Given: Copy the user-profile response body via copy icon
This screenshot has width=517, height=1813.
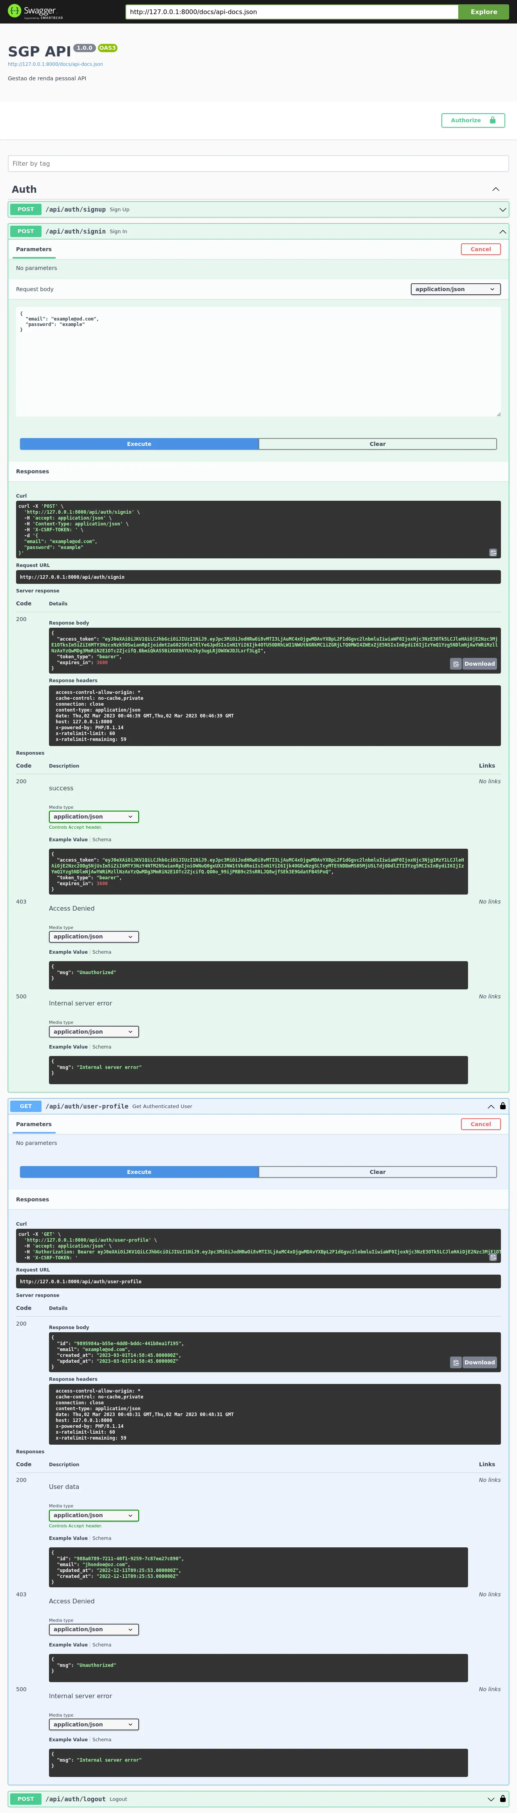Looking at the screenshot, I should coord(456,1362).
